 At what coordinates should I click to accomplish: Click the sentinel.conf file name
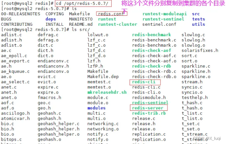tap(159, 24)
